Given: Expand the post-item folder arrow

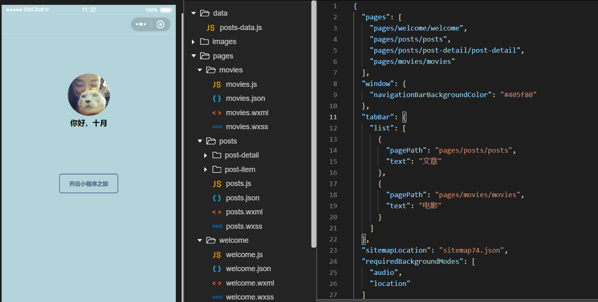Looking at the screenshot, I should (206, 170).
